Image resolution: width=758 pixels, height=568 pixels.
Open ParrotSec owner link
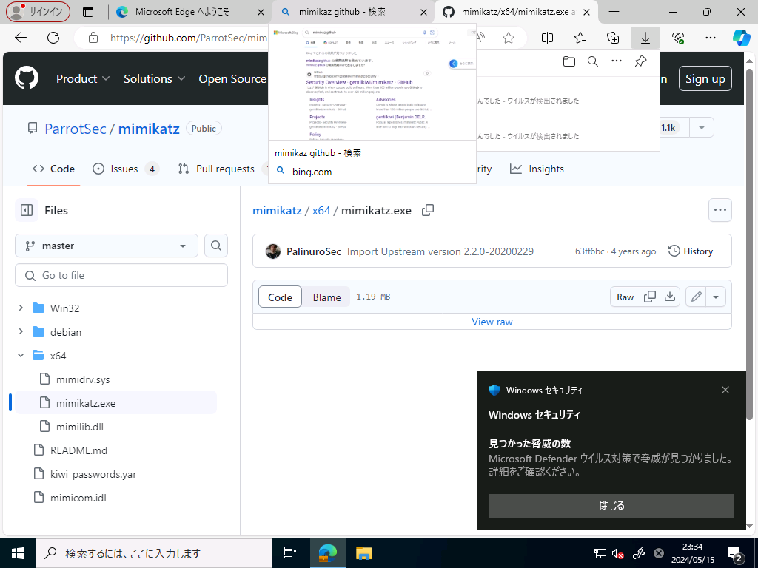(76, 129)
